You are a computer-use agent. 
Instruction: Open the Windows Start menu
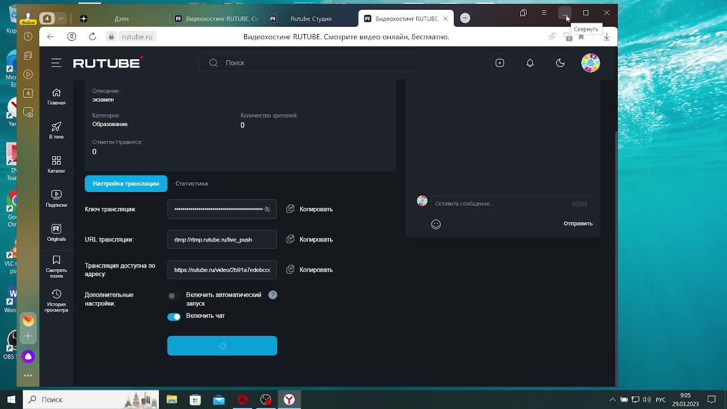coord(11,399)
